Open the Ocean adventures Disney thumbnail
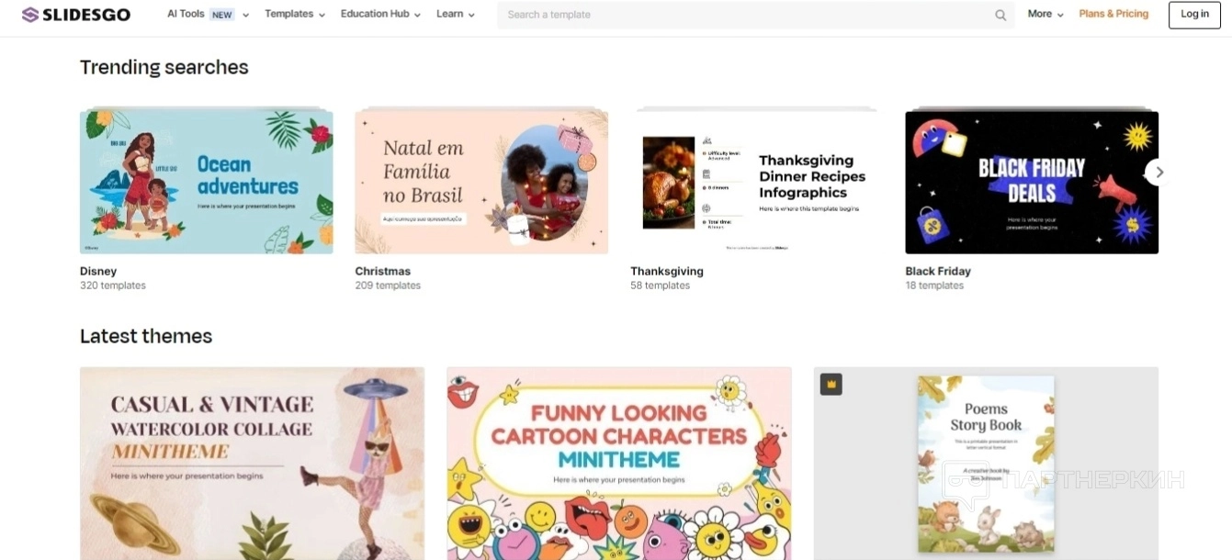The height and width of the screenshot is (560, 1232). [x=207, y=183]
